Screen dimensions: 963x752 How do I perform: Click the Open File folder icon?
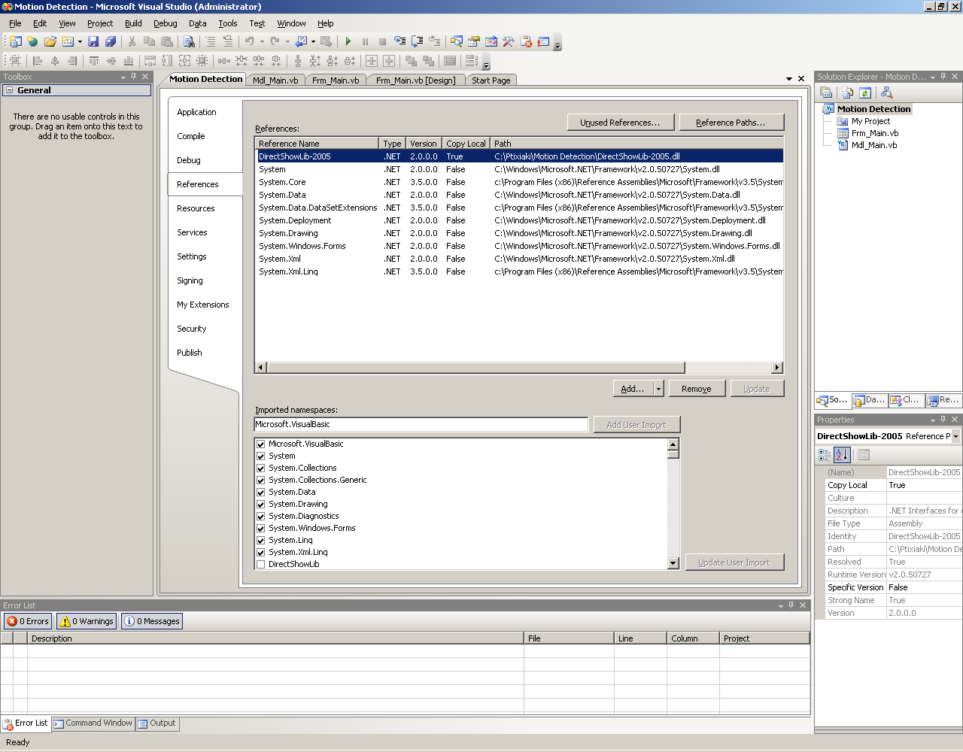point(50,41)
